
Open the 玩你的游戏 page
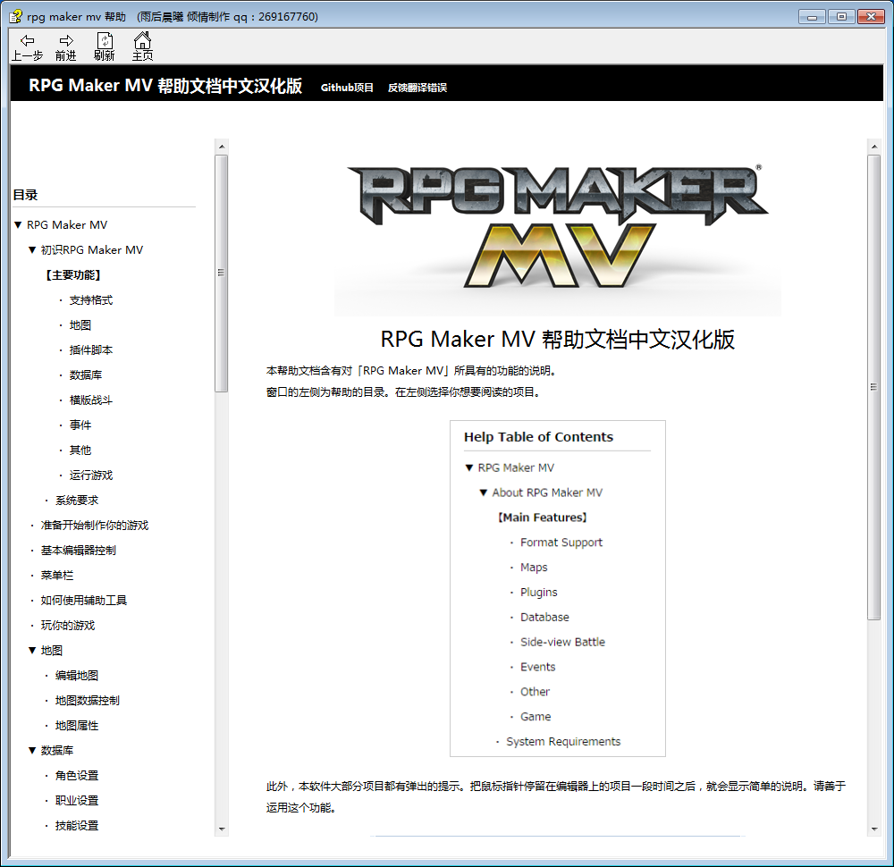pos(68,626)
